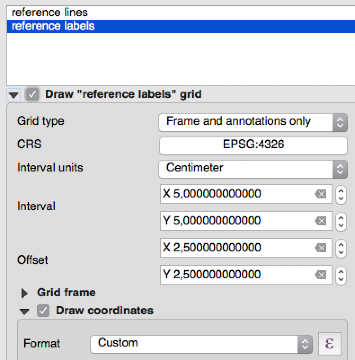Click the Offset X spinner arrows
The image size is (355, 360).
pos(341,248)
